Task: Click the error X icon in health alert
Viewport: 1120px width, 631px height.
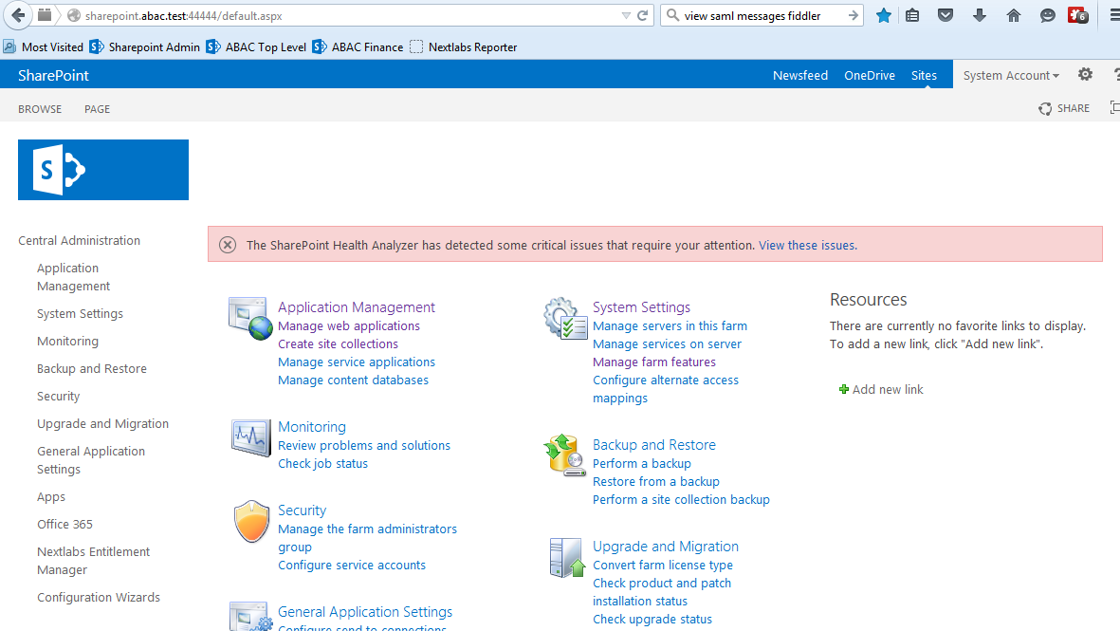Action: (228, 245)
